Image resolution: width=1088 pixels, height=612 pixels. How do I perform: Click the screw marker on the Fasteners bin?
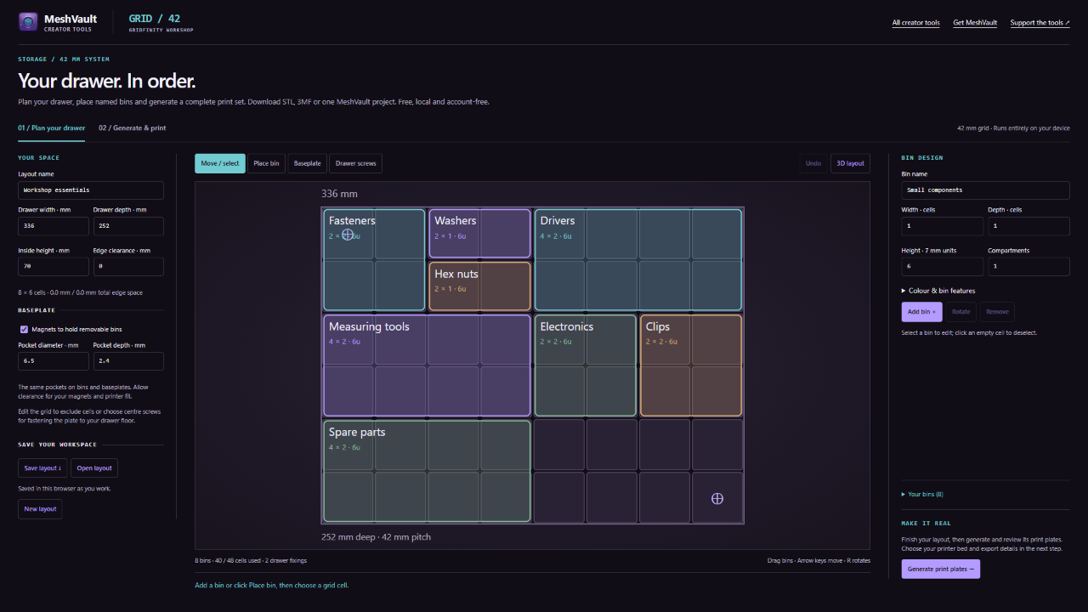pyautogui.click(x=348, y=234)
